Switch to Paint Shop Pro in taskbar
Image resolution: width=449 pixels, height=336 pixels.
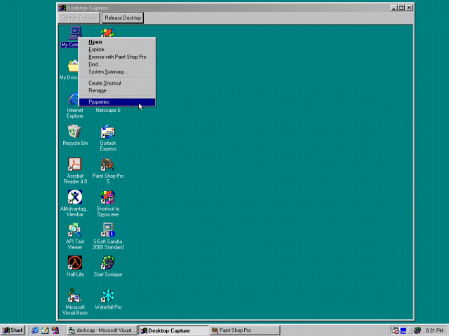tap(244, 330)
